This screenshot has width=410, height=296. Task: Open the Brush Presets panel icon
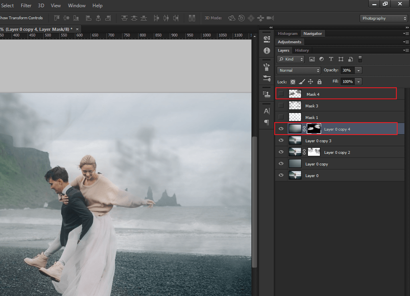pos(267,67)
